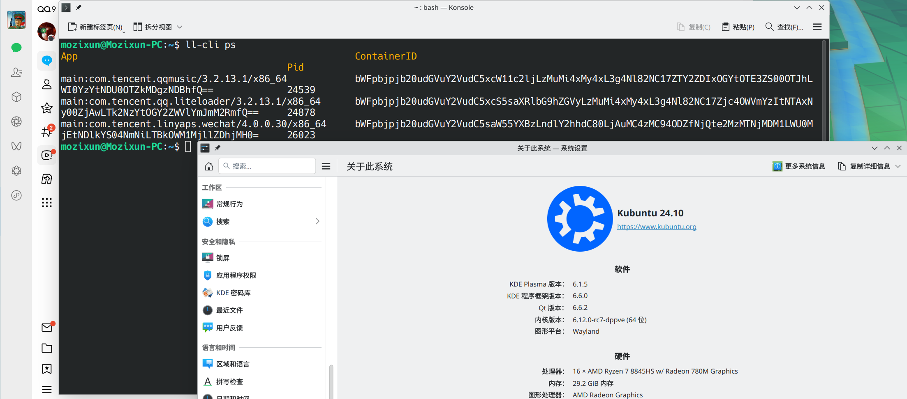
Task: Select 锁屏 in settings sidebar
Action: 261,258
